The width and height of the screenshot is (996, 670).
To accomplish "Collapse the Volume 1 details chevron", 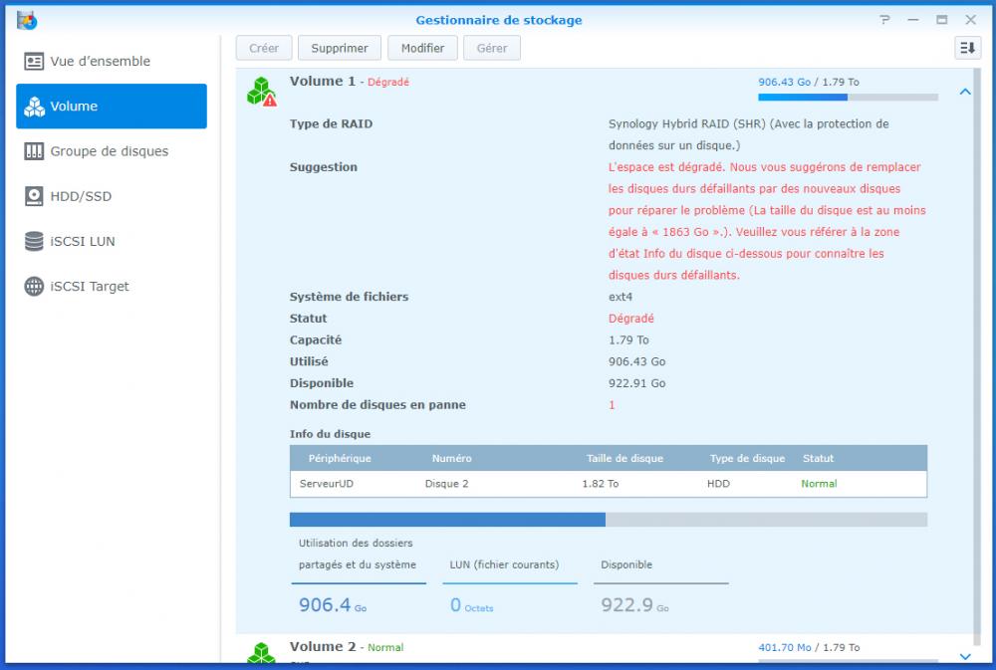I will pyautogui.click(x=964, y=92).
